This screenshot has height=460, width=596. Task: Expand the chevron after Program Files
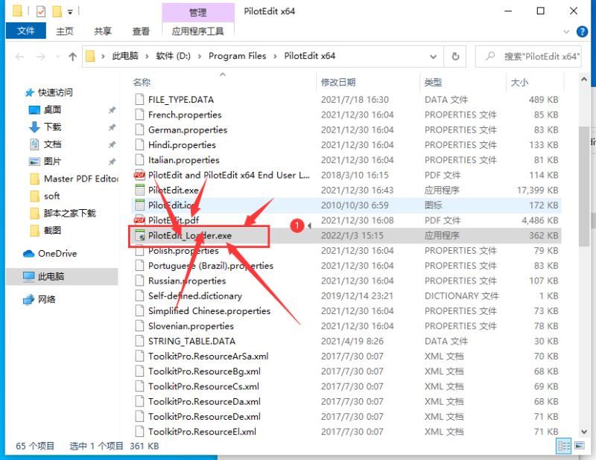pos(275,57)
